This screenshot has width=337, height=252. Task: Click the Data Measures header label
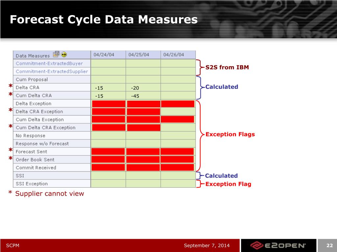(x=33, y=56)
